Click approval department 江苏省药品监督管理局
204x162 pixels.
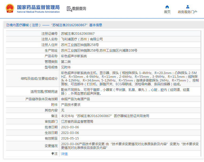[x=77, y=121]
